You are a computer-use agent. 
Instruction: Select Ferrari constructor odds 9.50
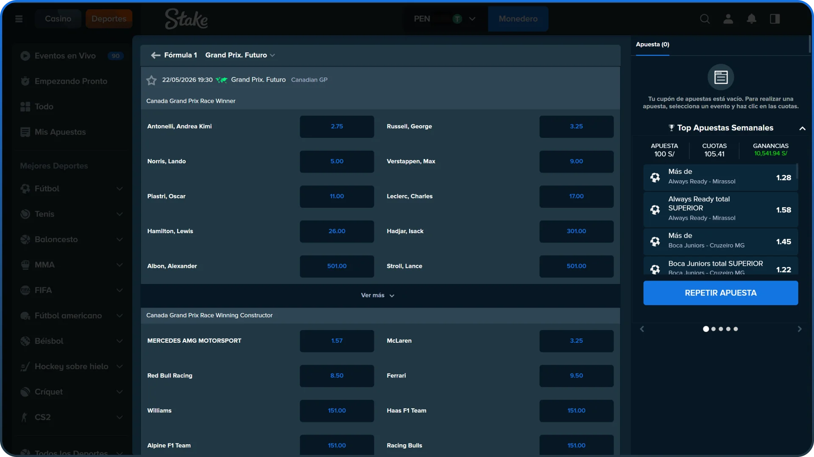tap(576, 376)
